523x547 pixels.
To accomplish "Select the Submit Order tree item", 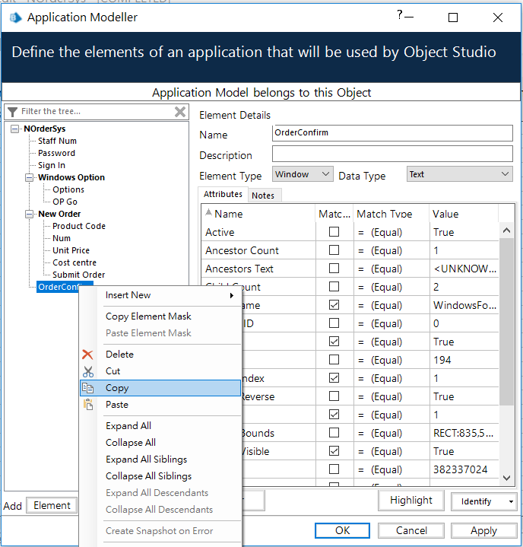I will pos(78,275).
